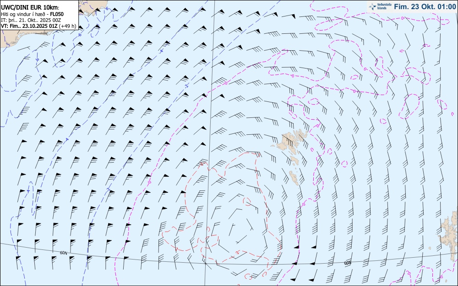Click the 'VT: Fim.. 23.10.2025 01Z' line
Viewport: 458px width, 286px height.
(38, 26)
